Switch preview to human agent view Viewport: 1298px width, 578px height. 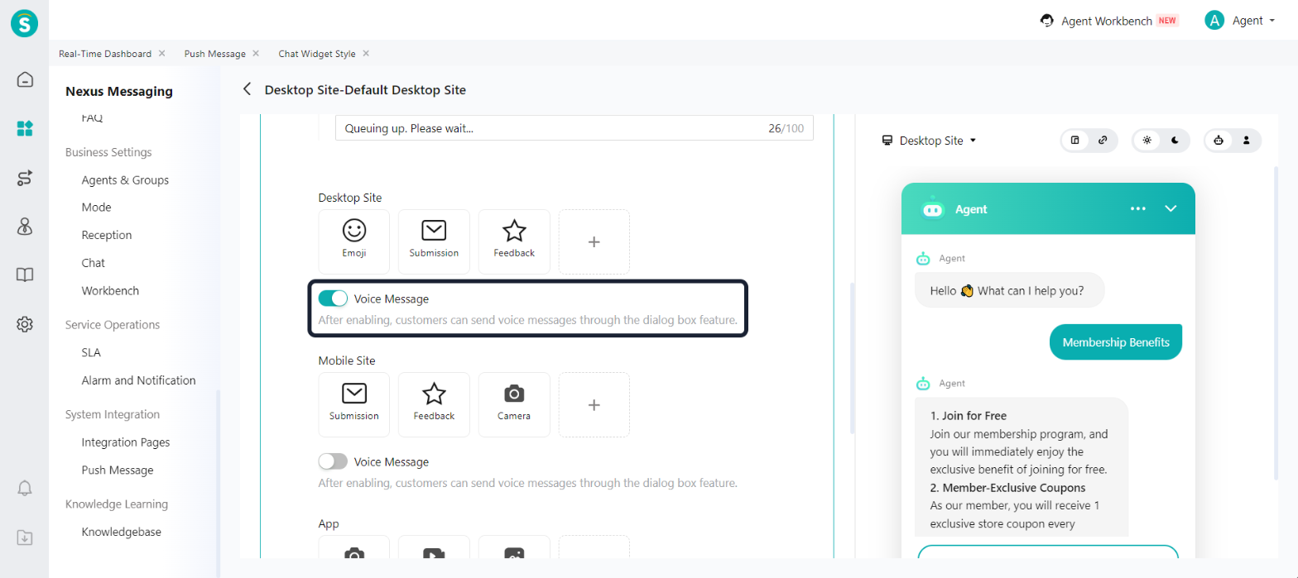click(x=1247, y=141)
